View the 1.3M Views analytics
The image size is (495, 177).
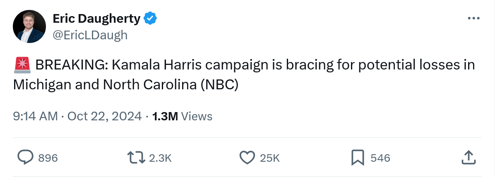click(x=182, y=116)
